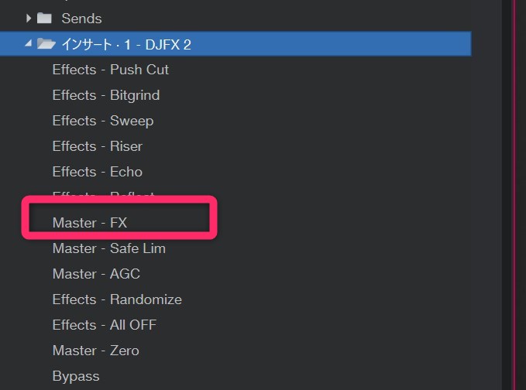Click the Sends folder icon
The width and height of the screenshot is (526, 390).
pyautogui.click(x=44, y=18)
